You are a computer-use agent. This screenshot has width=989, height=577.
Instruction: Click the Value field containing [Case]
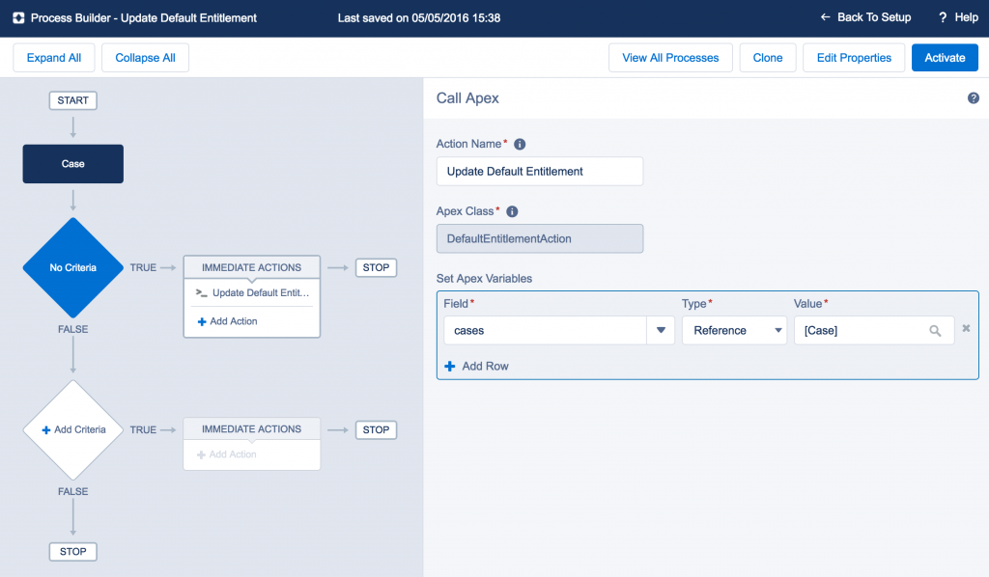click(x=874, y=331)
